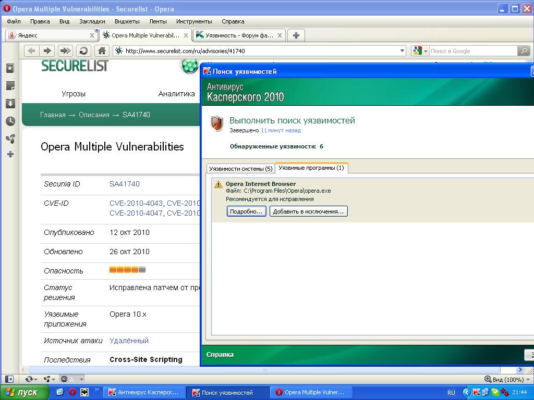Open the CVE-2010-4043 link

tap(136, 203)
